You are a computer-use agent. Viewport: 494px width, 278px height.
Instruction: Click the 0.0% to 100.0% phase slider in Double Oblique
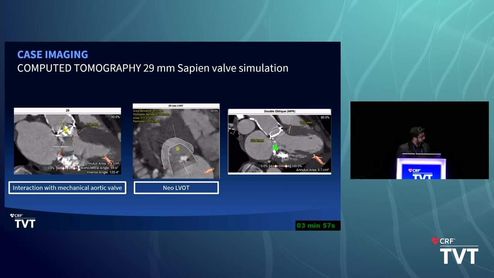281,166
